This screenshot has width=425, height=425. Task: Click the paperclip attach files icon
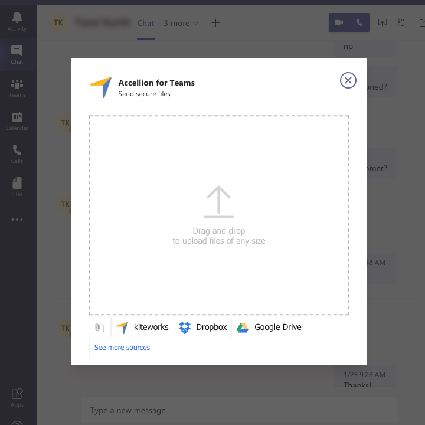click(100, 328)
